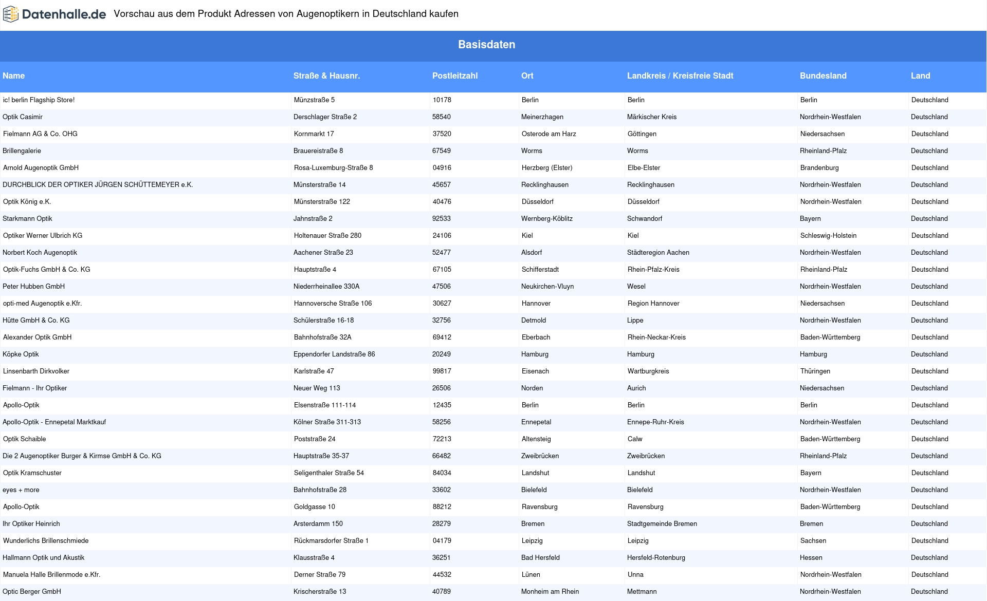Screen dimensions: 987x601
Task: Click the Datenhalle.de brand name text
Action: 64,14
